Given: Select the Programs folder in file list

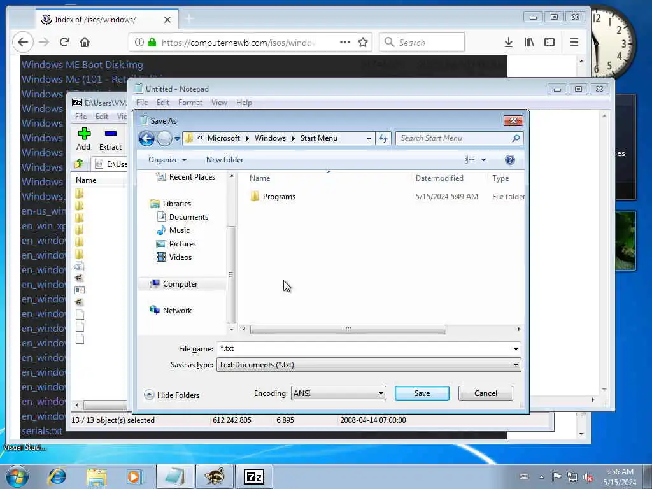Looking at the screenshot, I should [x=273, y=197].
